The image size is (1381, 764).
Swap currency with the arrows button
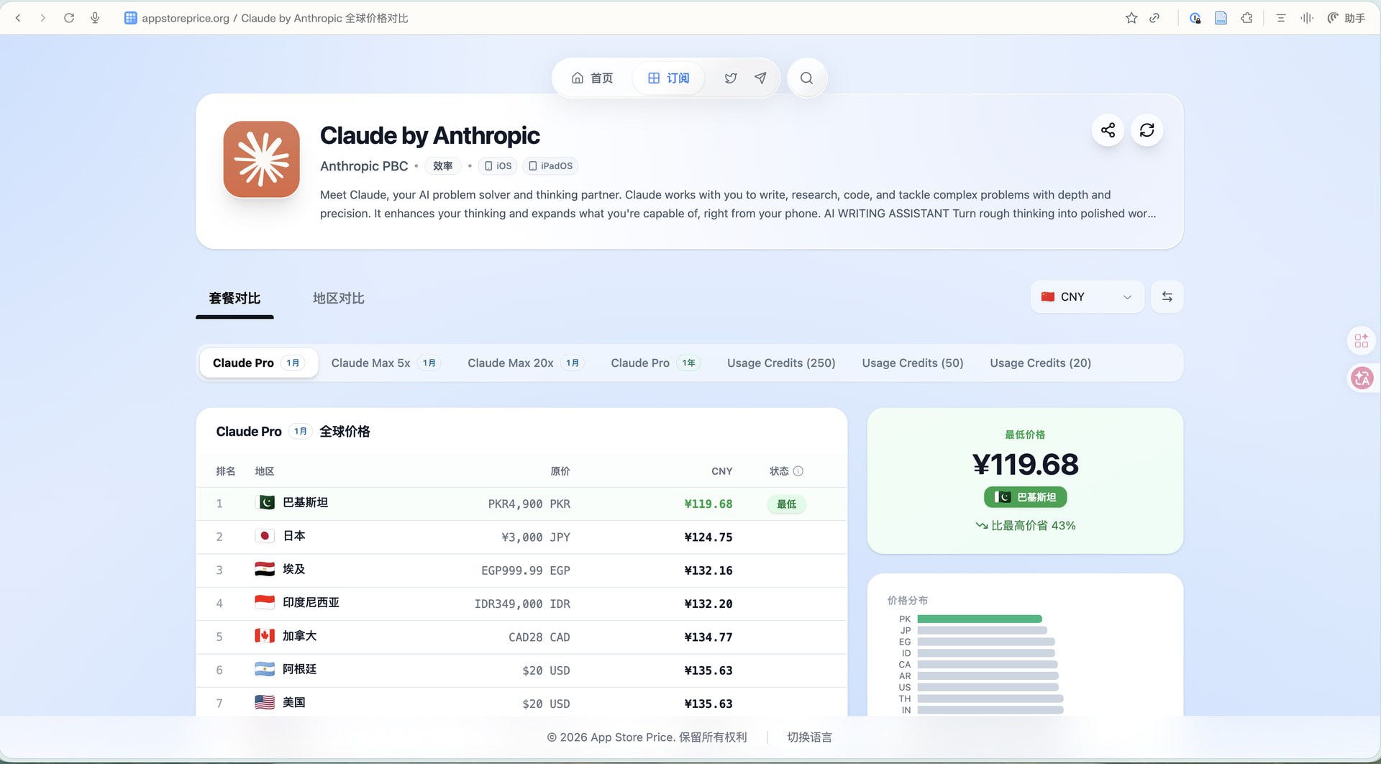[x=1167, y=297]
